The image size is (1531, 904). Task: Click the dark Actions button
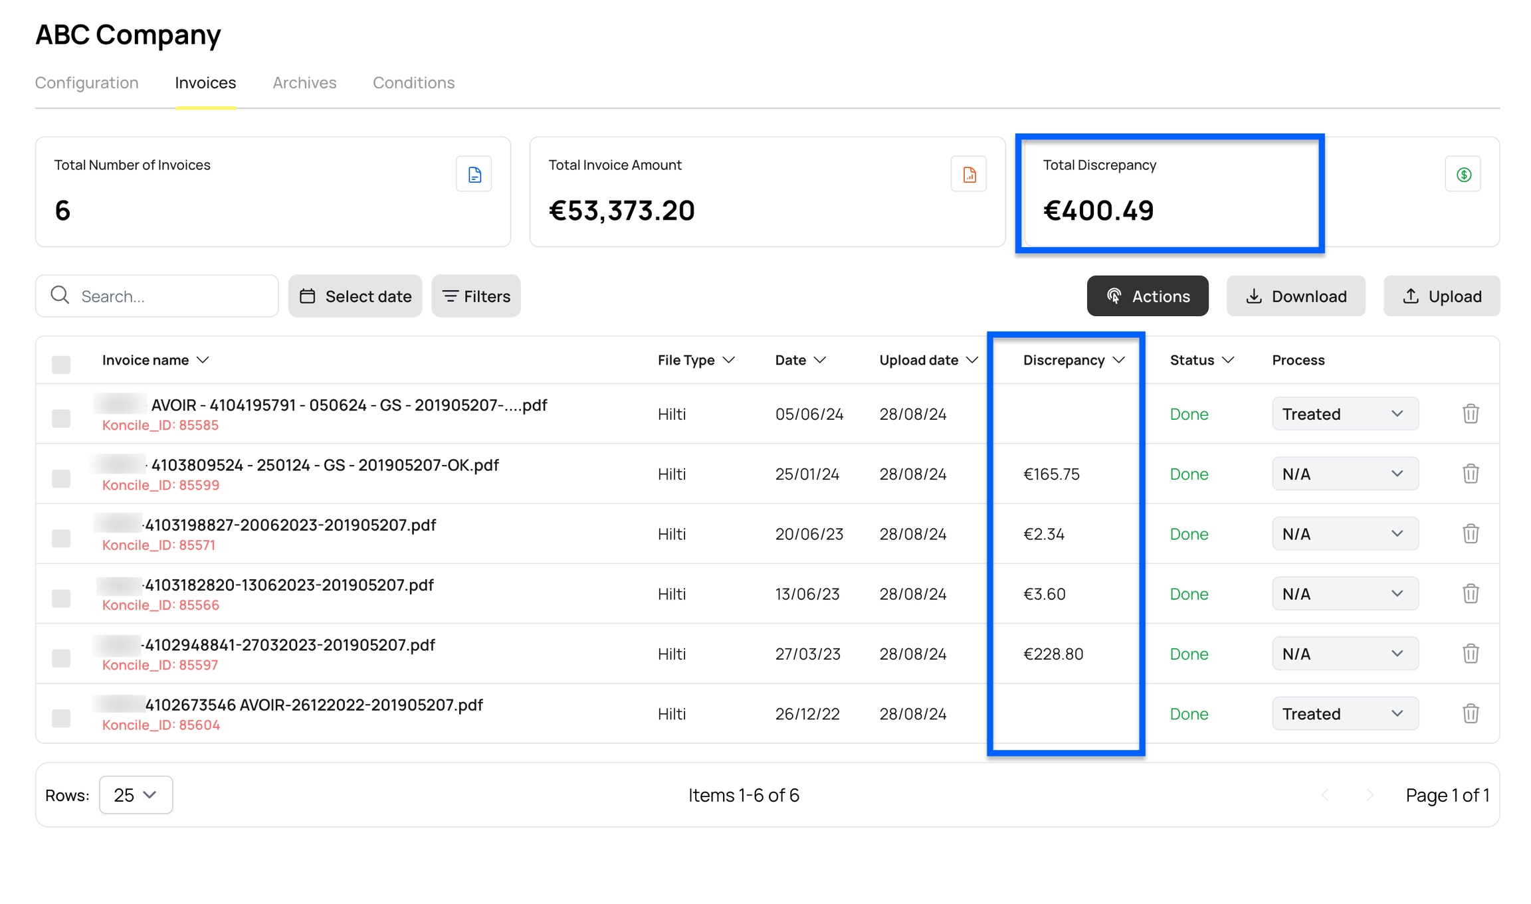tap(1148, 296)
